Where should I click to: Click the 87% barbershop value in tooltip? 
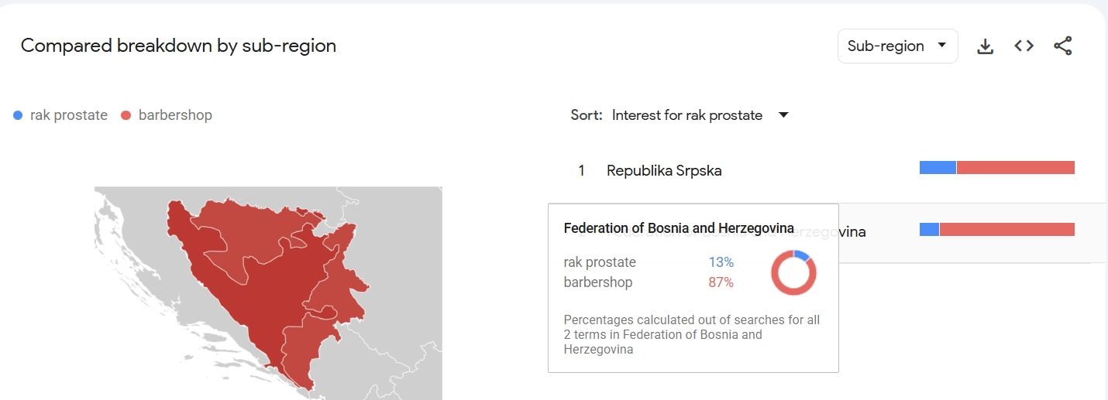[x=721, y=282]
